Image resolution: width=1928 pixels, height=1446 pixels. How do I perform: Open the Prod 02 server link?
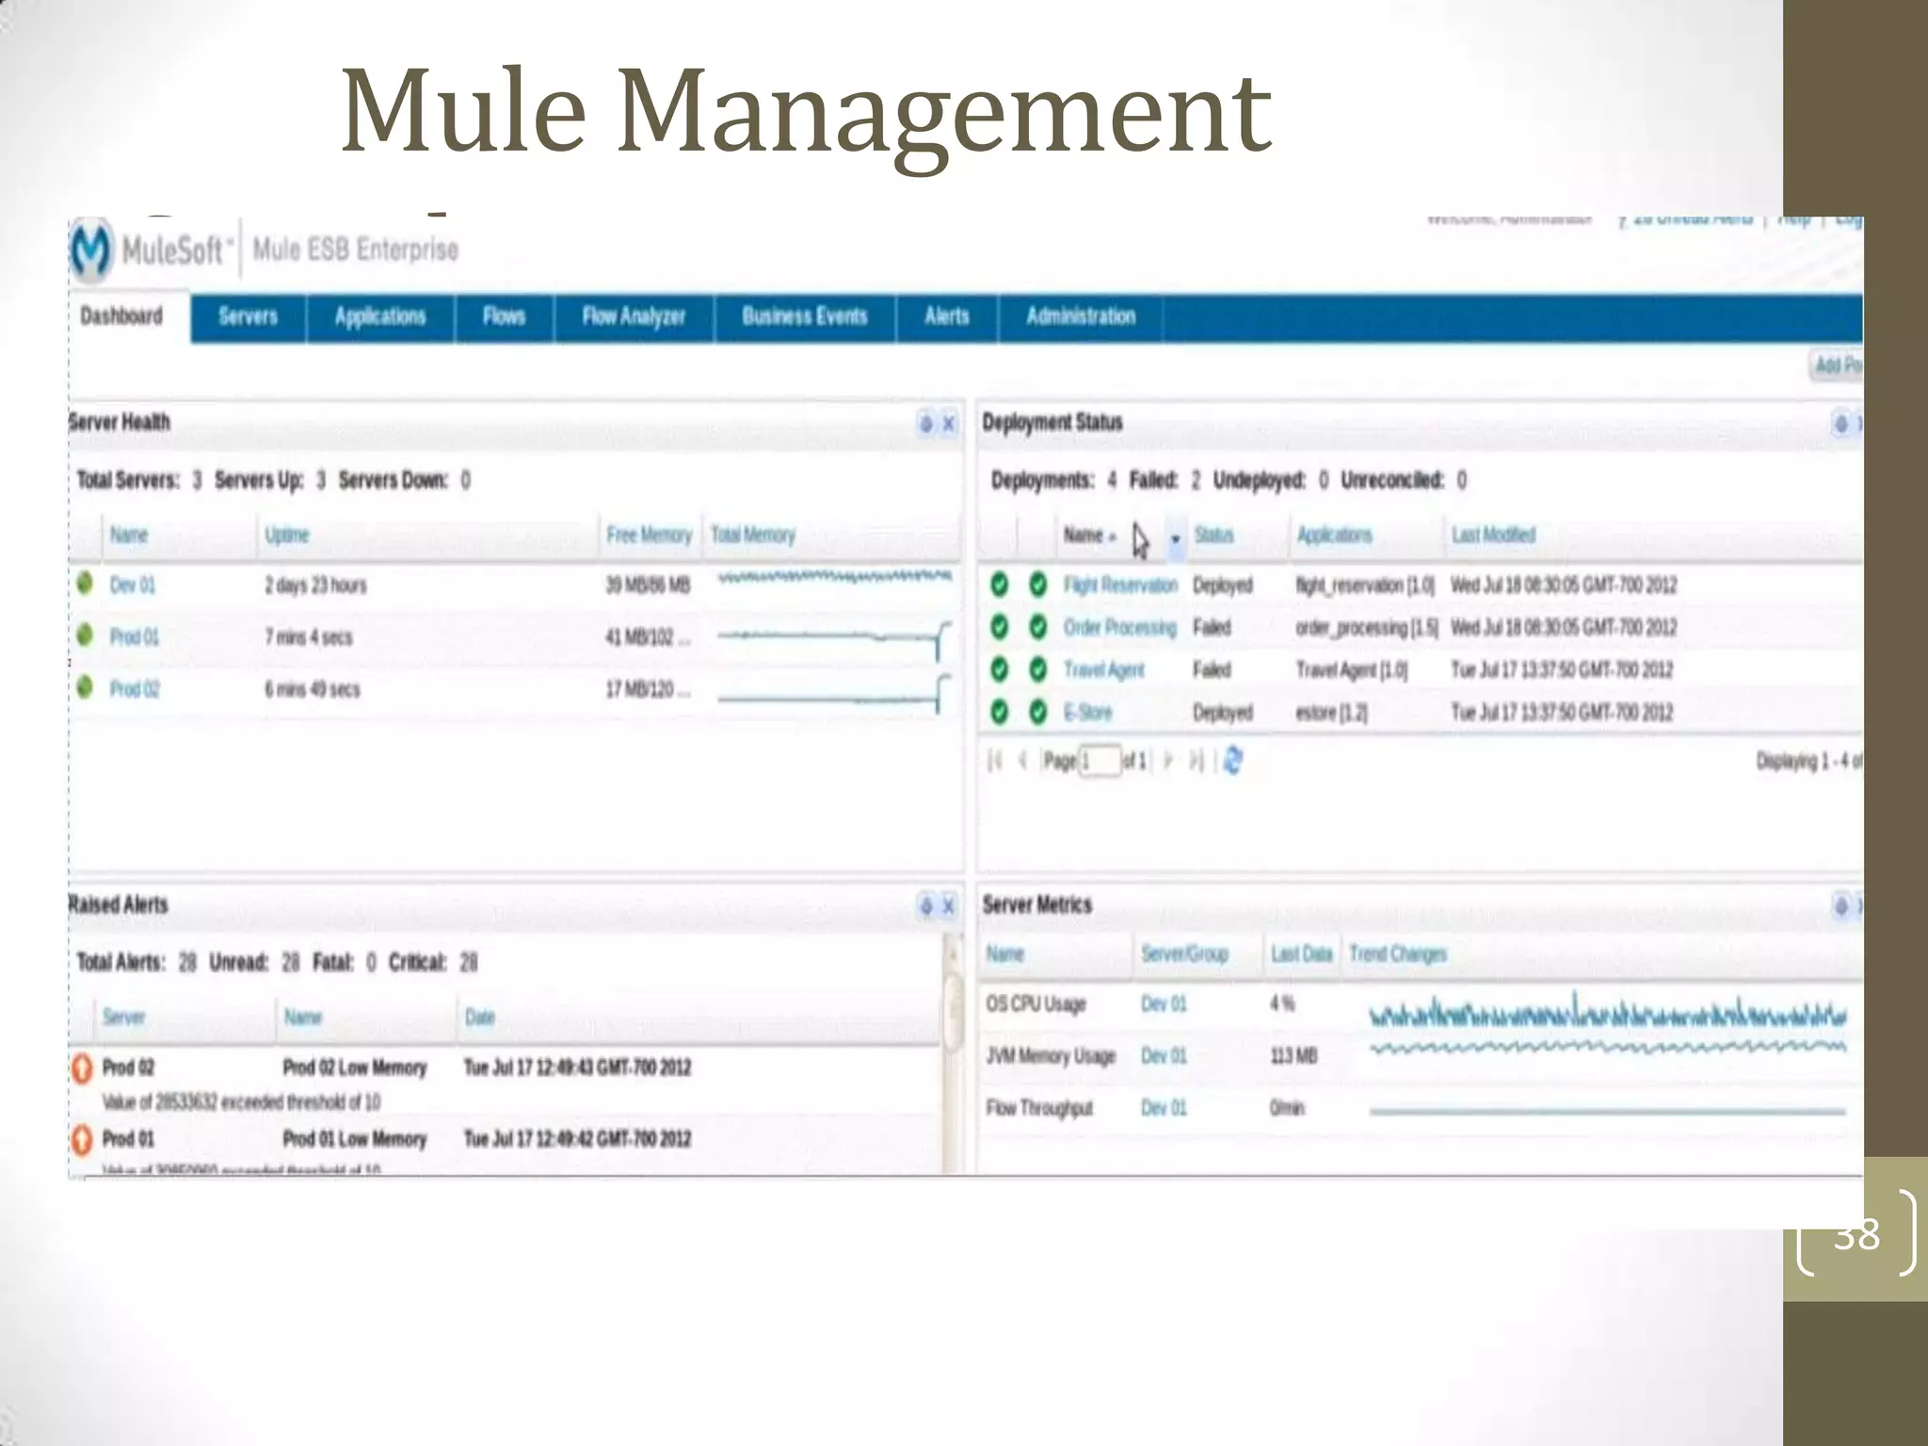pyautogui.click(x=135, y=689)
